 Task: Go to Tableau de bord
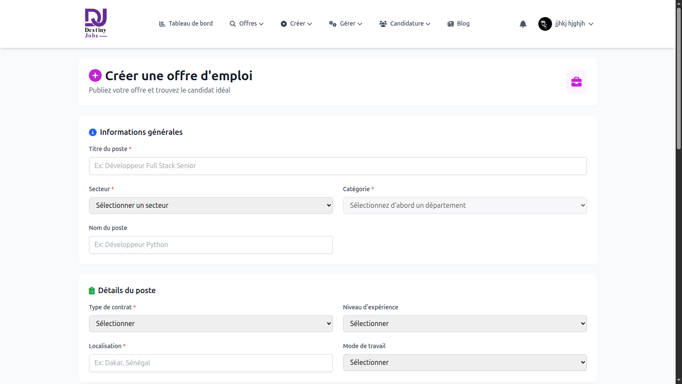186,23
